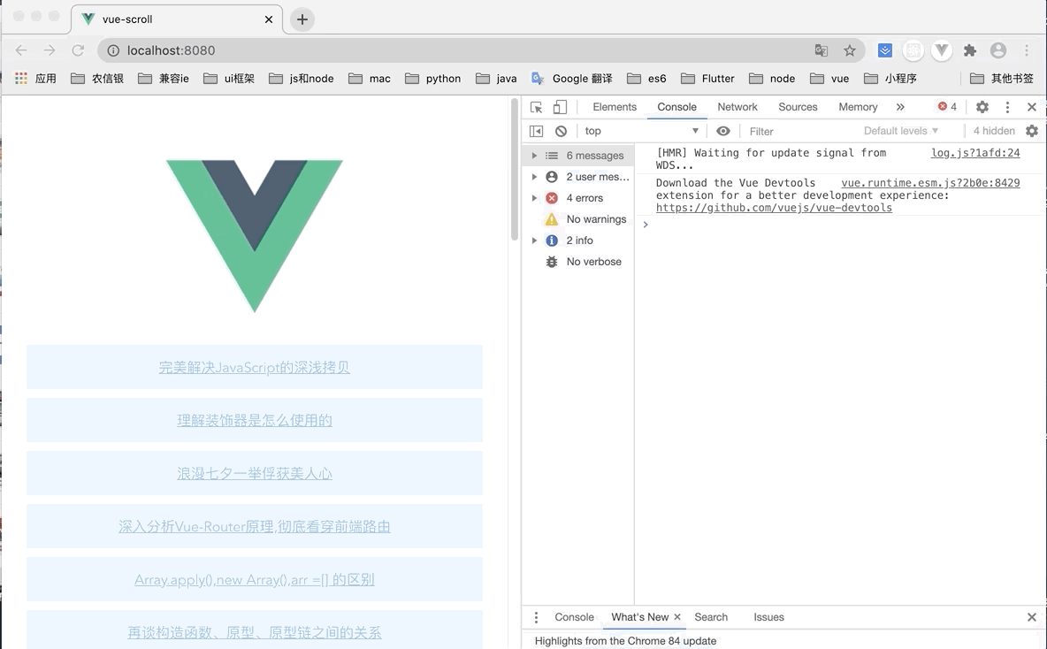The image size is (1047, 649).
Task: Open the drawer three-dot menu
Action: (536, 617)
